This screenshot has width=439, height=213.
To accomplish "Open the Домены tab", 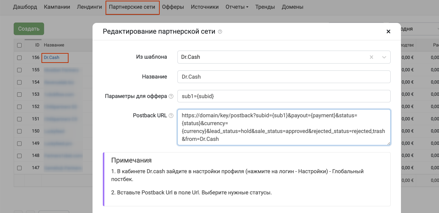I will tap(292, 7).
